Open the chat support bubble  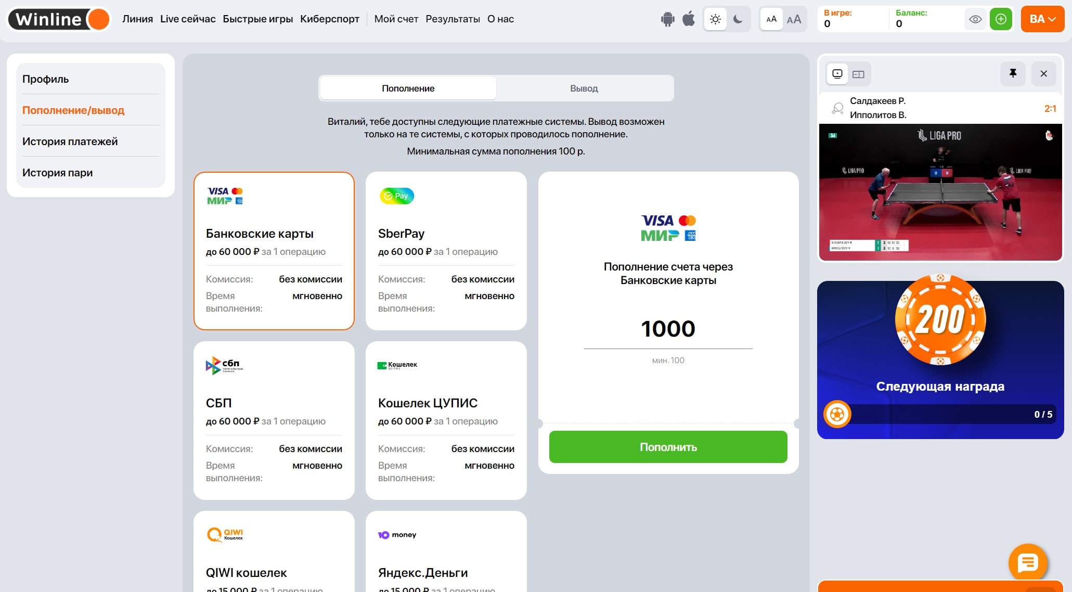pos(1027,562)
